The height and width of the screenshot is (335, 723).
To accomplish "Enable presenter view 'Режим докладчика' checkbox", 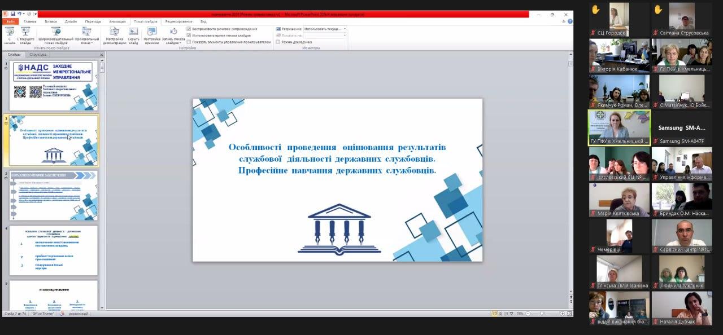I will coord(278,42).
